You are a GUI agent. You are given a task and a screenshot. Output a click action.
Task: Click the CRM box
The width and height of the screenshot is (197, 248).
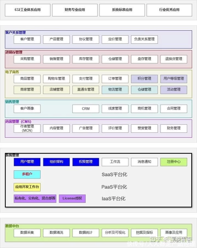click(86, 109)
